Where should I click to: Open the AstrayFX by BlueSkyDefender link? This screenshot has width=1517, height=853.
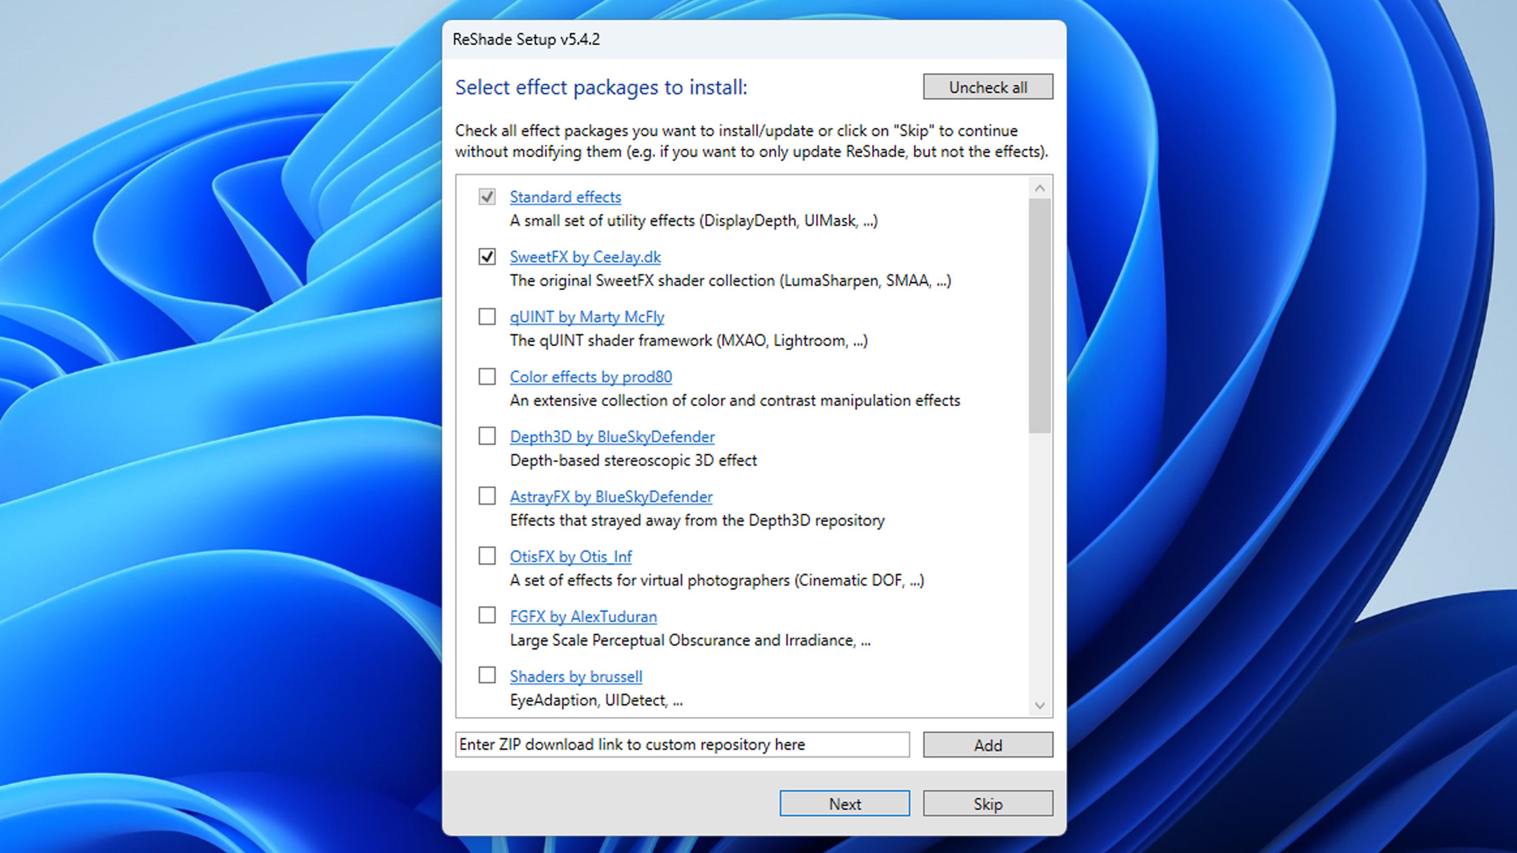coord(611,497)
